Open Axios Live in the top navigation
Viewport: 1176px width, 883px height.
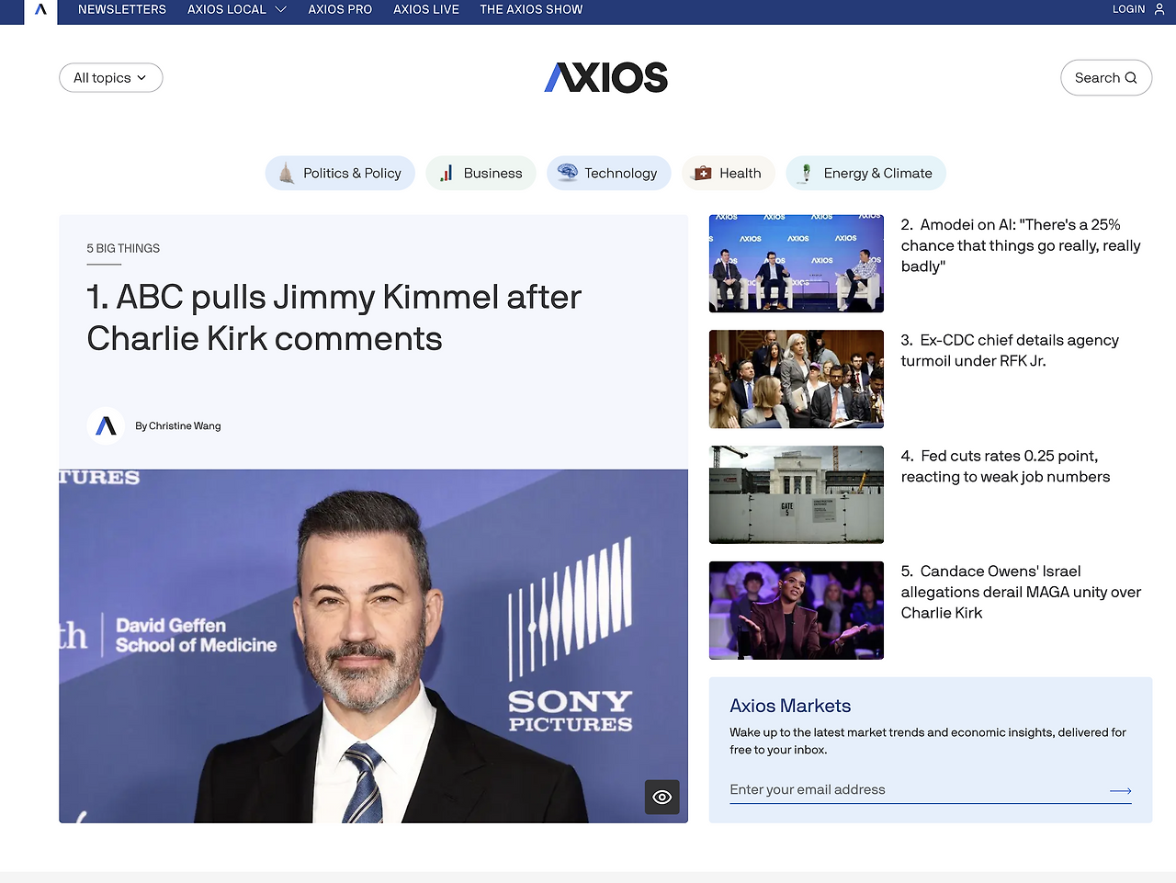pyautogui.click(x=426, y=9)
